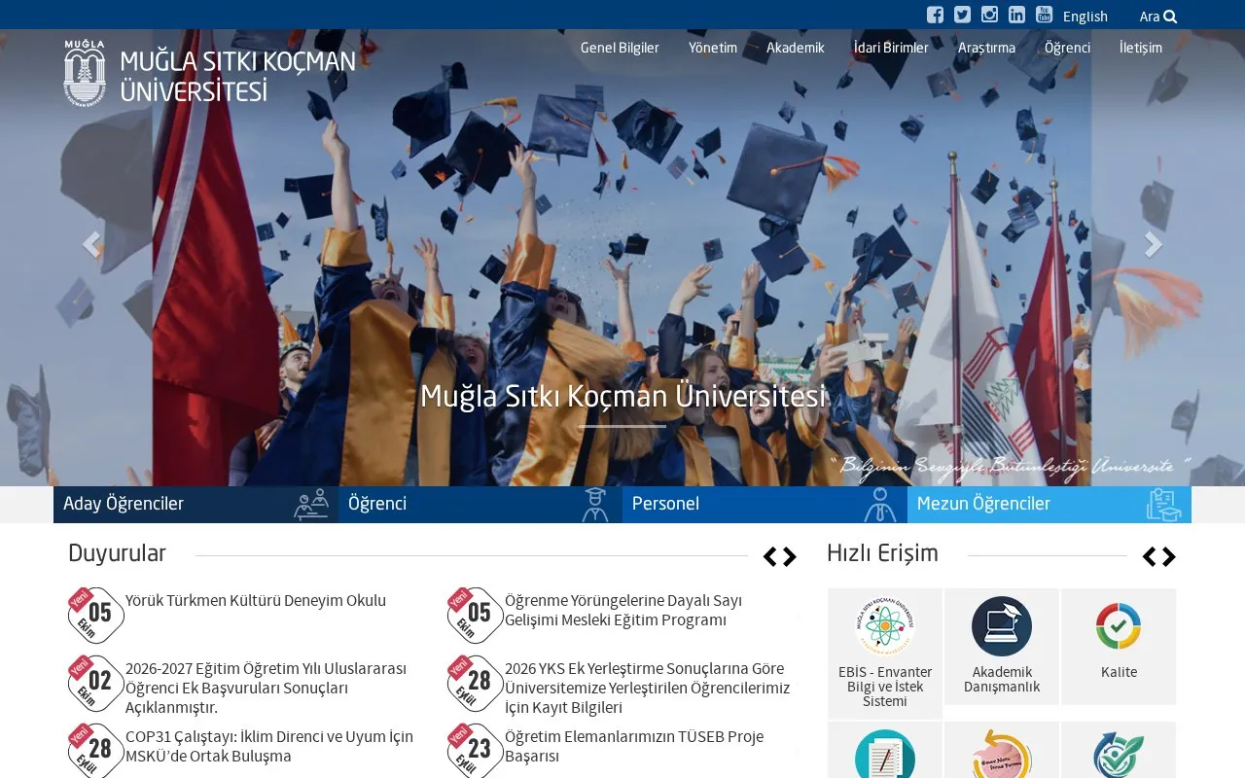
Task: Click the Mezun Öğrenciler diploma icon
Action: 1164,505
